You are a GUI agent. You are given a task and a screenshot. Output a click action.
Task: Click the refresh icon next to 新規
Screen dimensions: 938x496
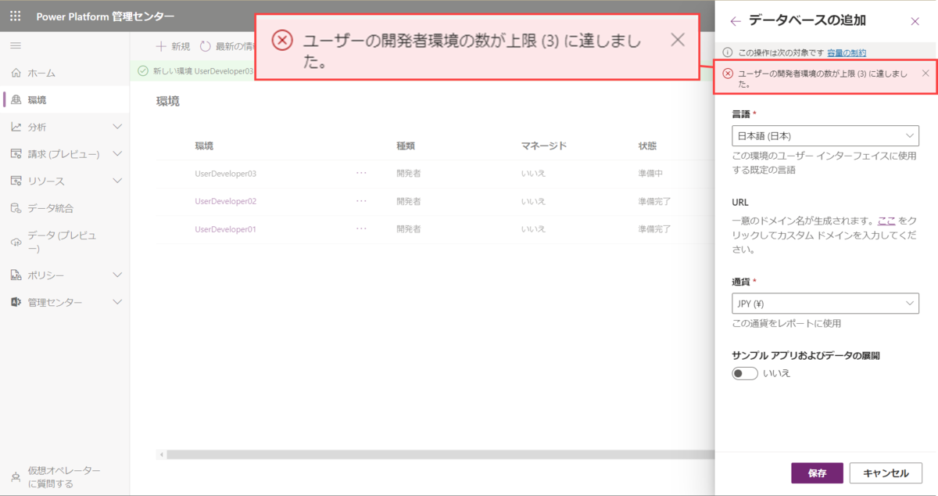tap(206, 46)
